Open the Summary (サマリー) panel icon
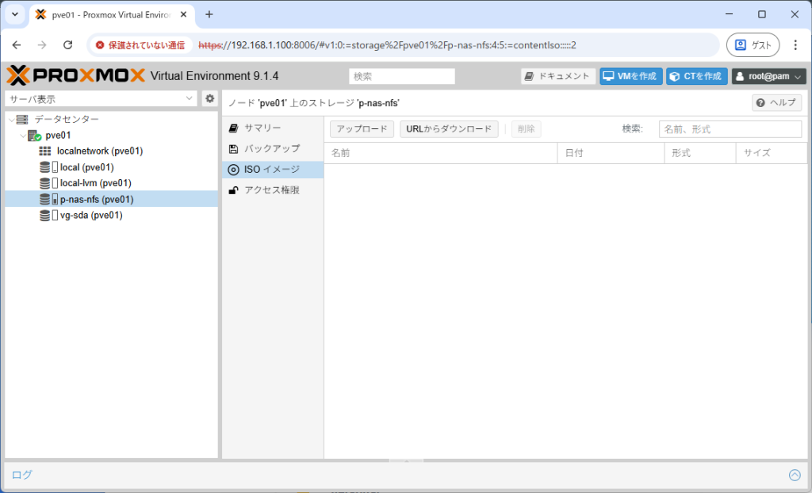The width and height of the screenshot is (812, 493). click(x=232, y=127)
